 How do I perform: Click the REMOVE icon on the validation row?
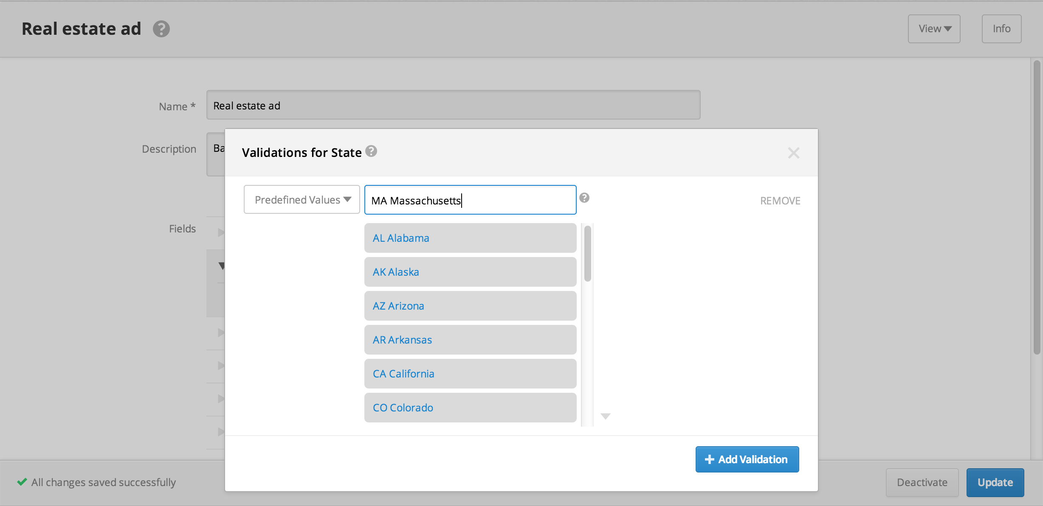click(x=779, y=200)
